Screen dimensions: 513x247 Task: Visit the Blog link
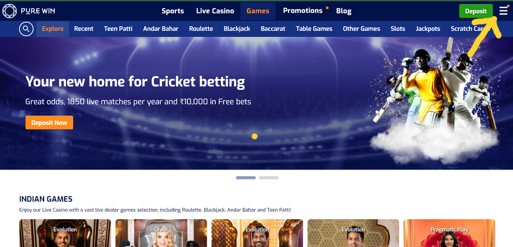click(x=344, y=11)
